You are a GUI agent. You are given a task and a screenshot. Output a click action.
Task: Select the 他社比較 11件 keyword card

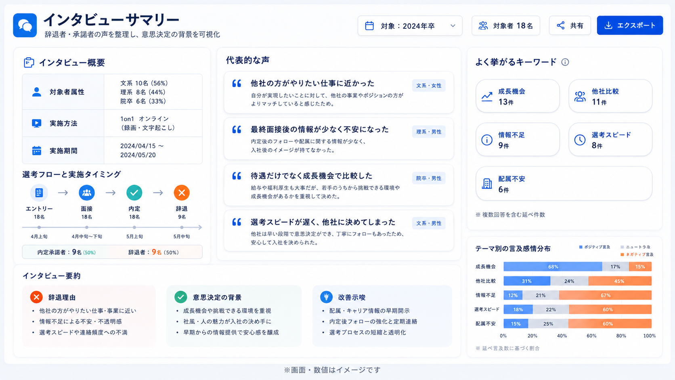tap(610, 96)
